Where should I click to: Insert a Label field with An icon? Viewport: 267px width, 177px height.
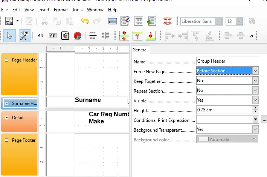point(40,36)
